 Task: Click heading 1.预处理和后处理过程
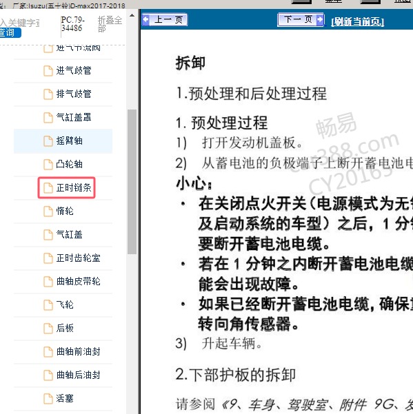coord(252,94)
